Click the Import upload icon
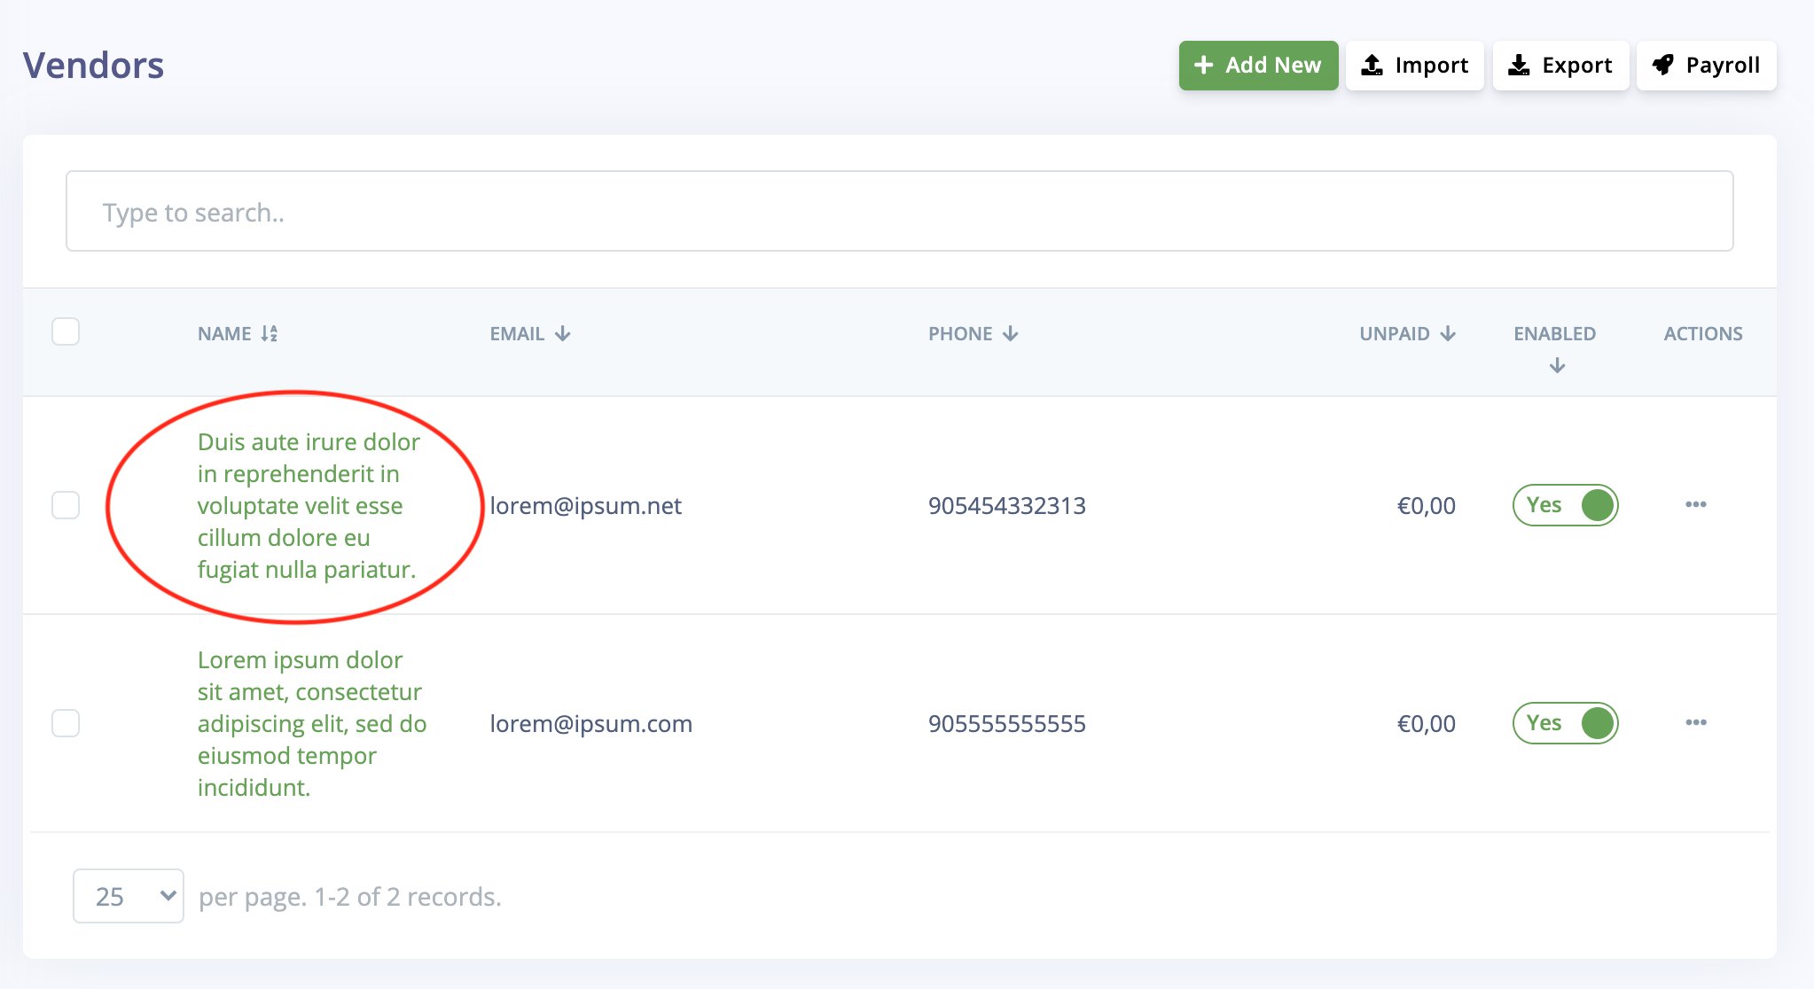The width and height of the screenshot is (1814, 989). (1372, 65)
